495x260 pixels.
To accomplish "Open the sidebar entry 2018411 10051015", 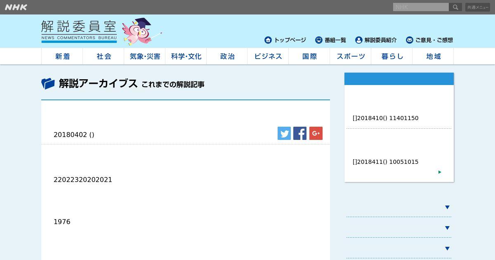I will pyautogui.click(x=386, y=162).
